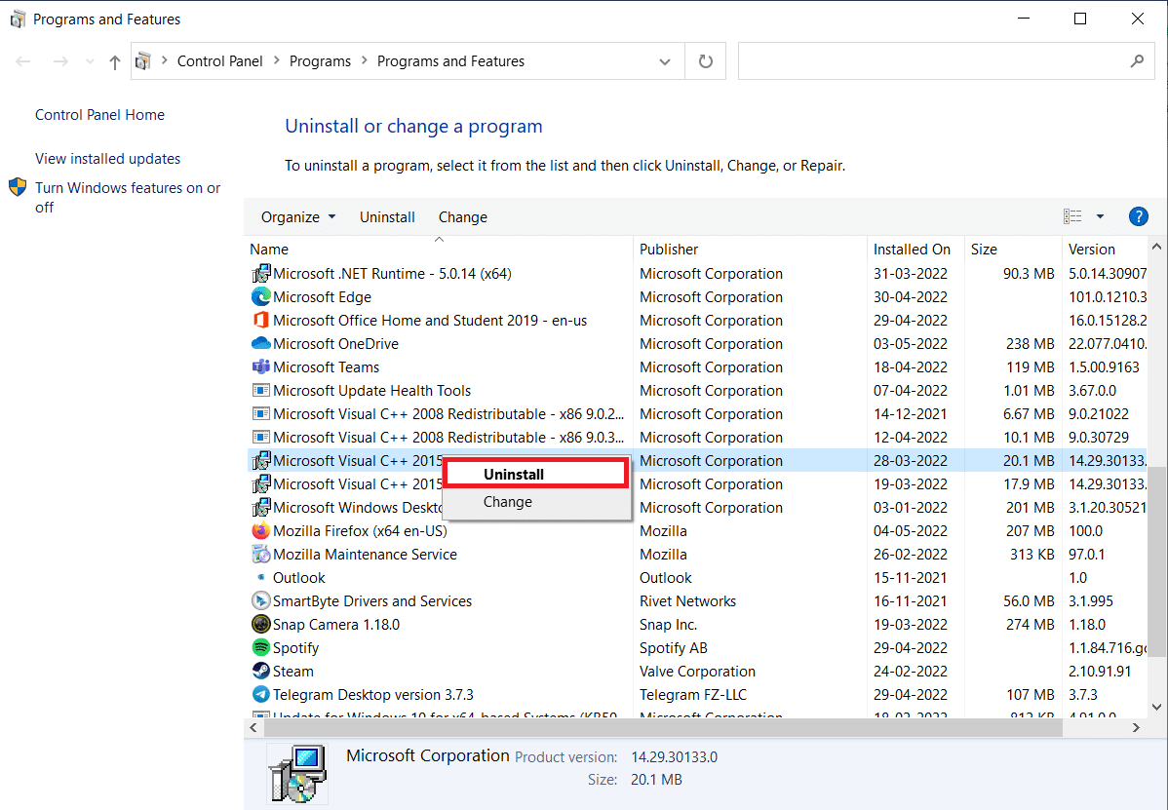Click the large installer icon in details pane

(x=298, y=774)
